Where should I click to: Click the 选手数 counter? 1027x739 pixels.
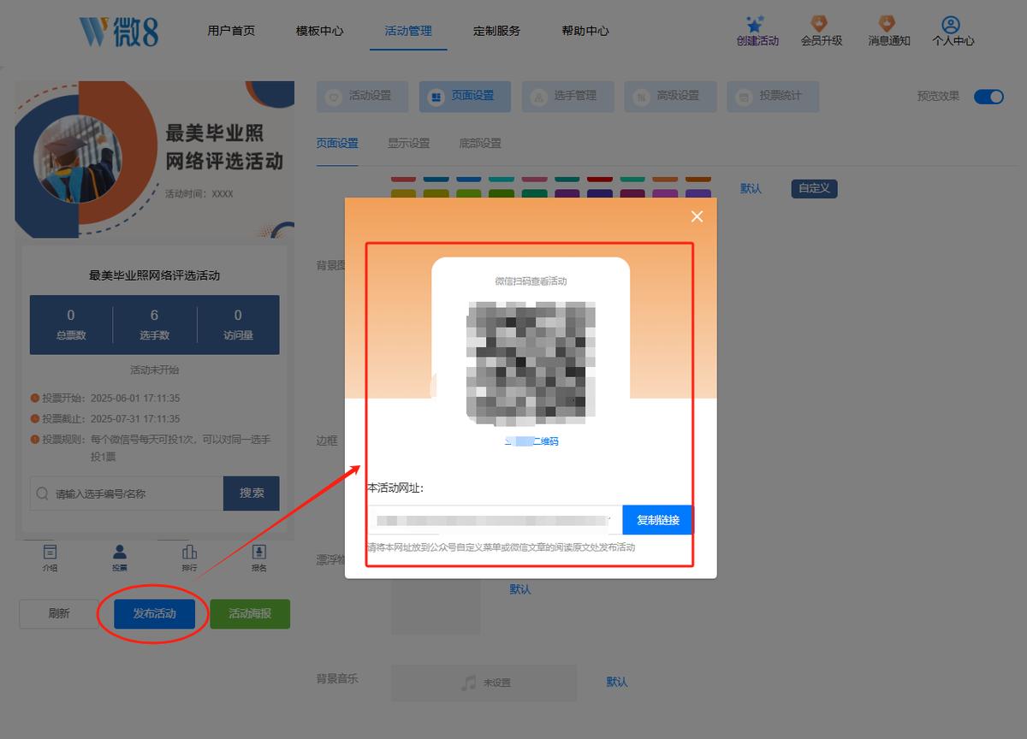pyautogui.click(x=154, y=324)
